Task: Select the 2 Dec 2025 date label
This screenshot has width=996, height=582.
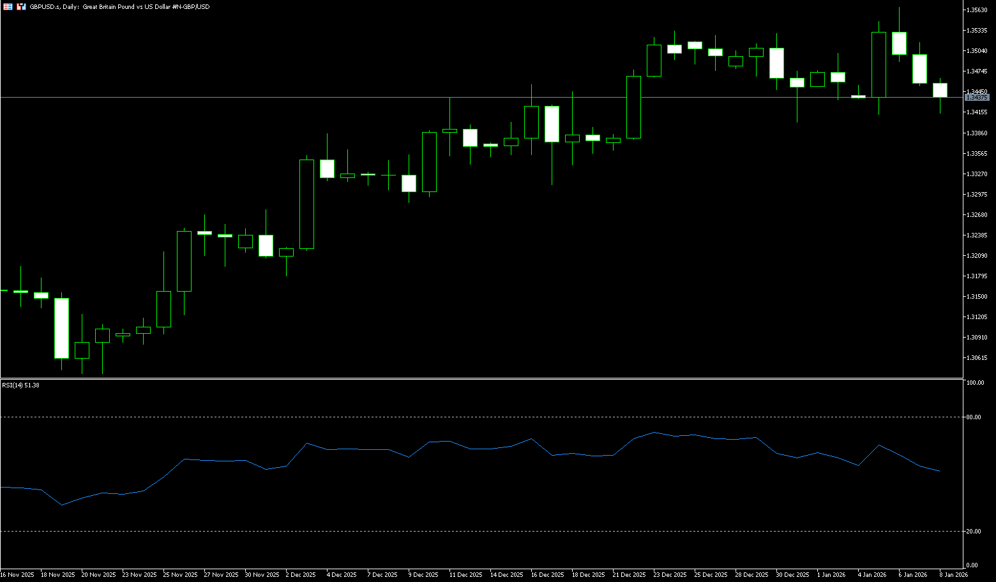Action: click(300, 575)
